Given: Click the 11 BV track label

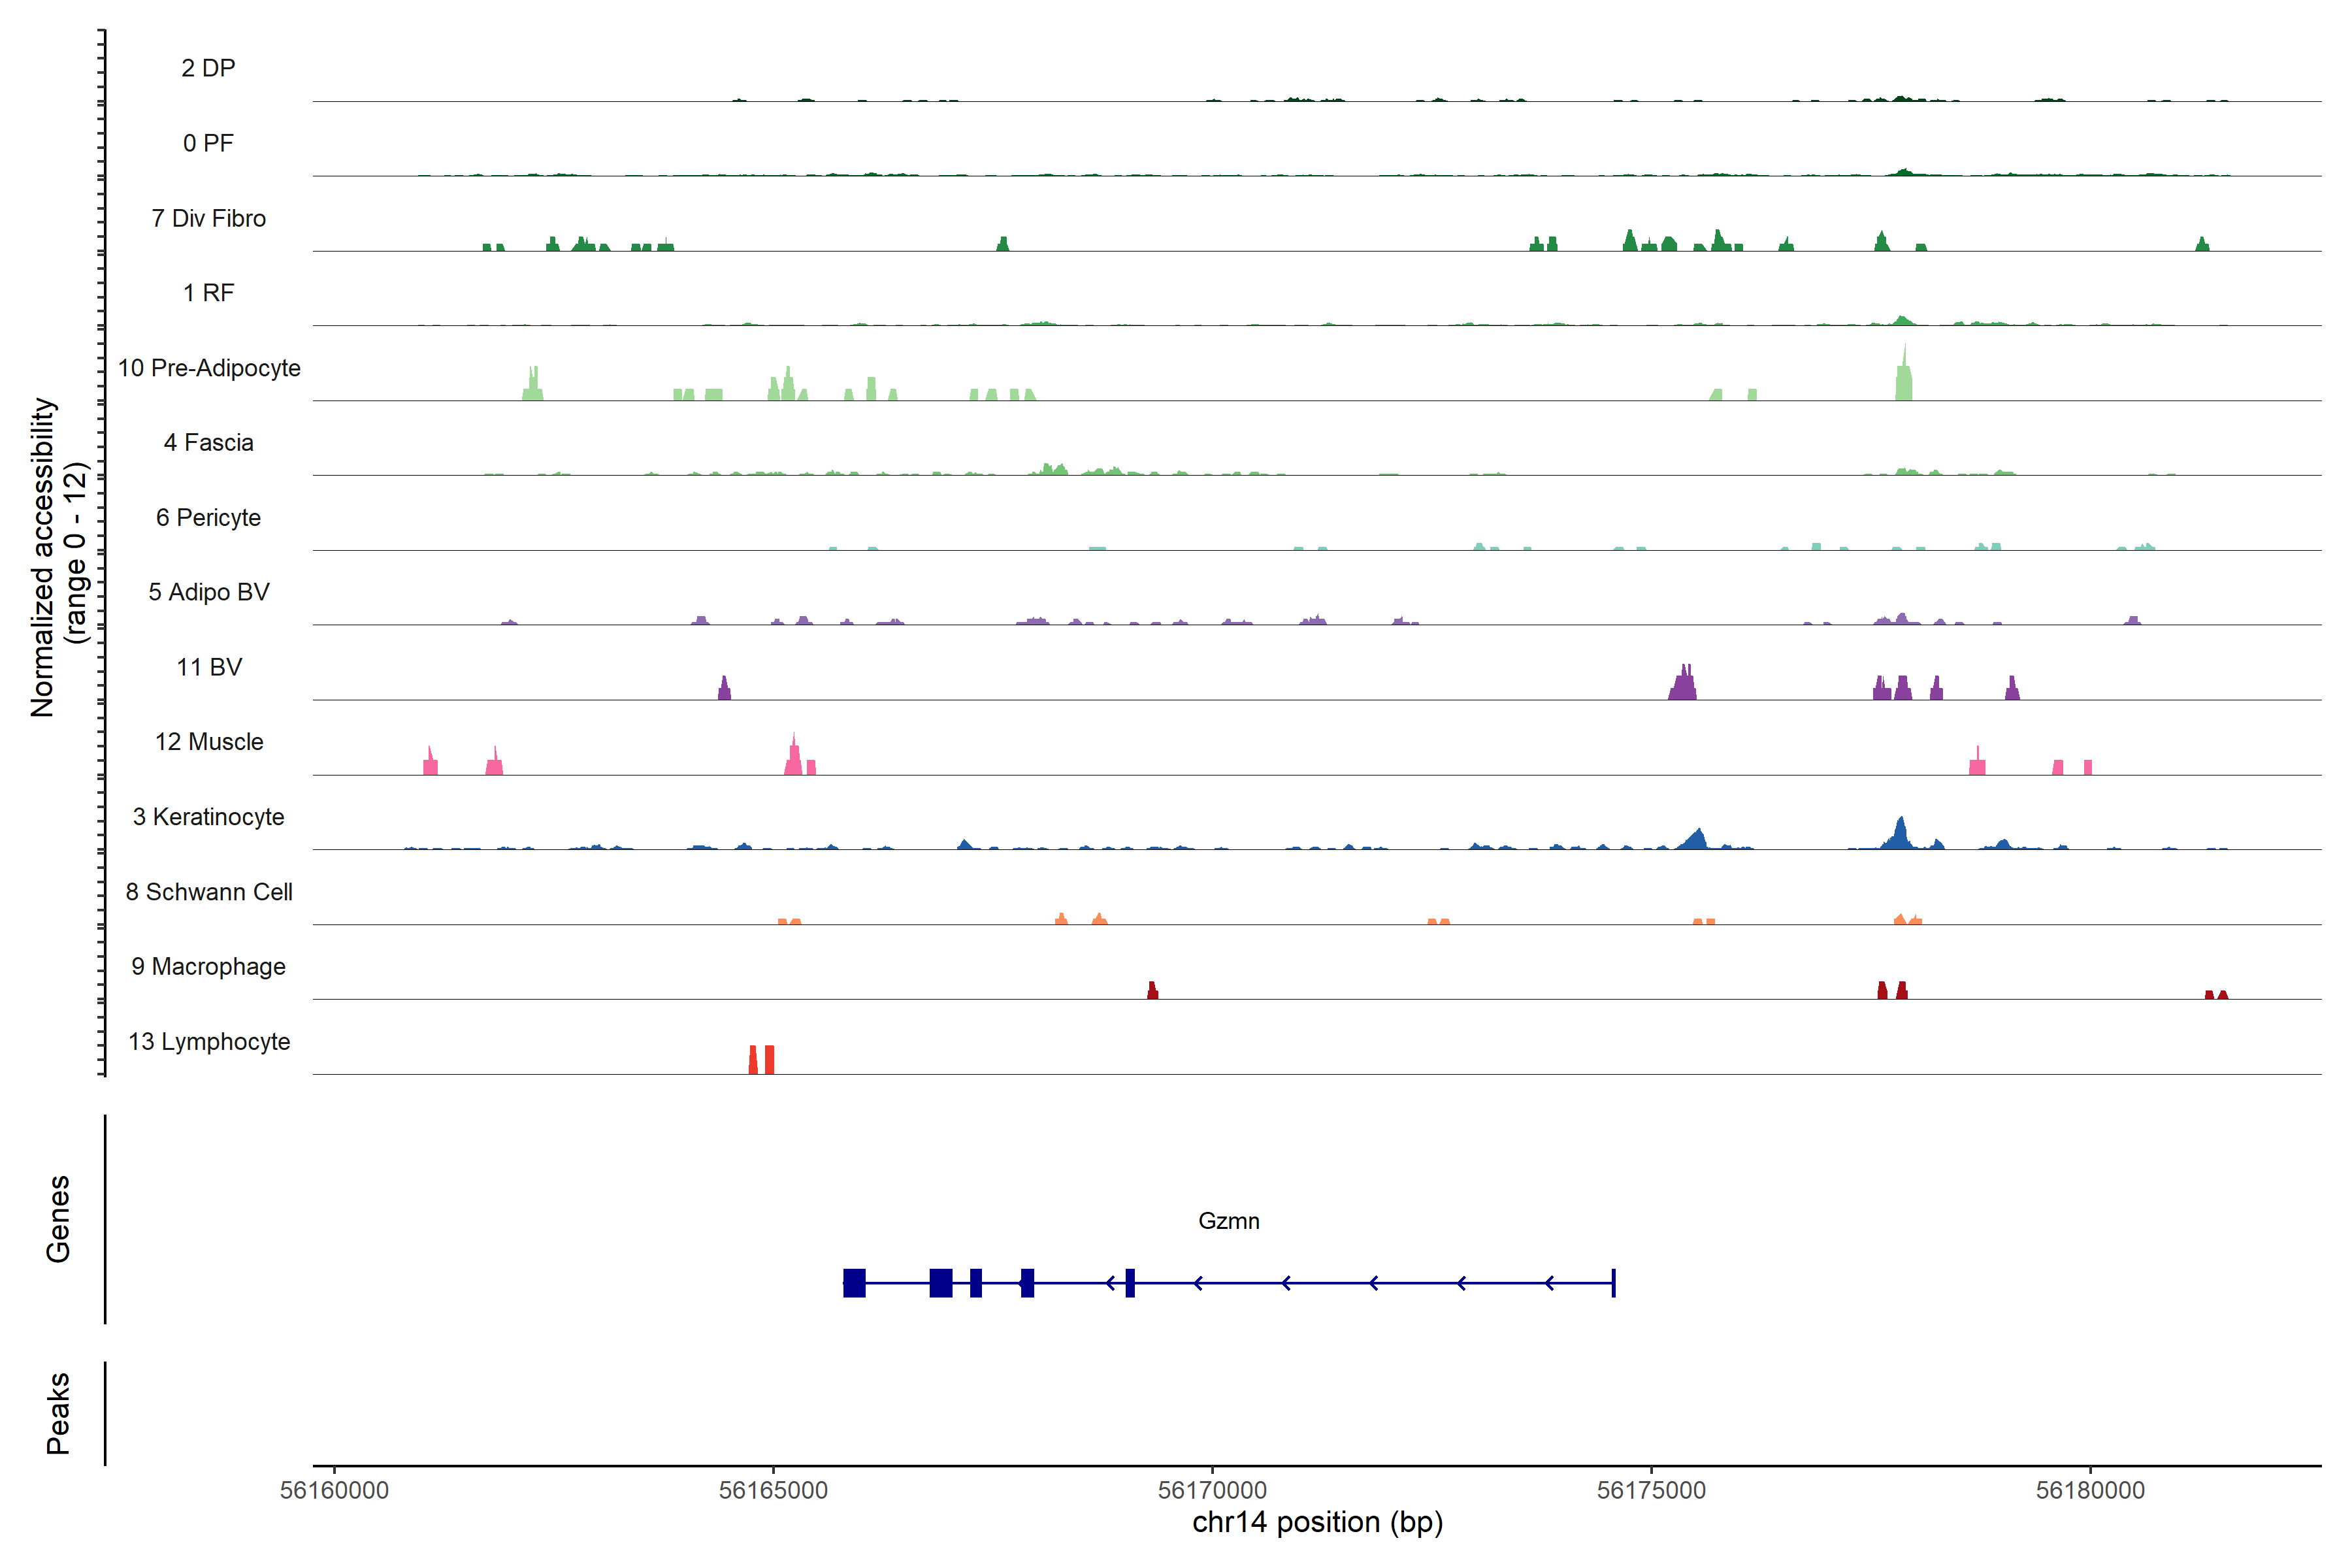Looking at the screenshot, I should (209, 667).
